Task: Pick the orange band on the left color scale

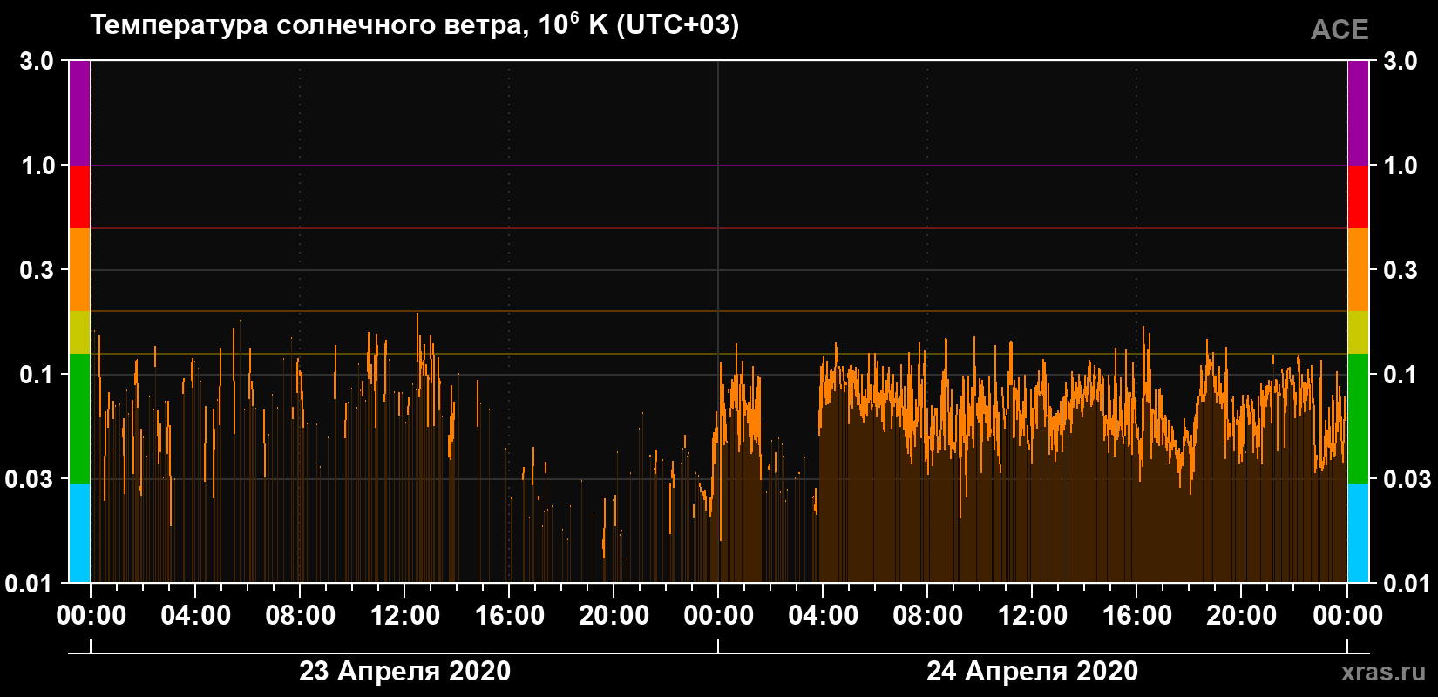Action: coord(79,270)
